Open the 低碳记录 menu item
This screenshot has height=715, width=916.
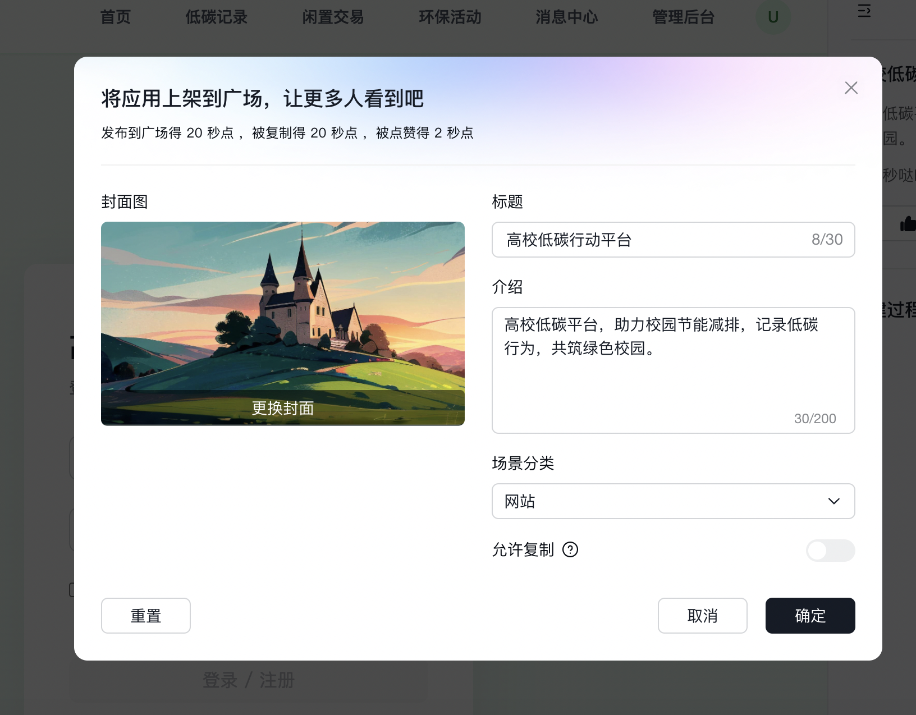pos(215,17)
